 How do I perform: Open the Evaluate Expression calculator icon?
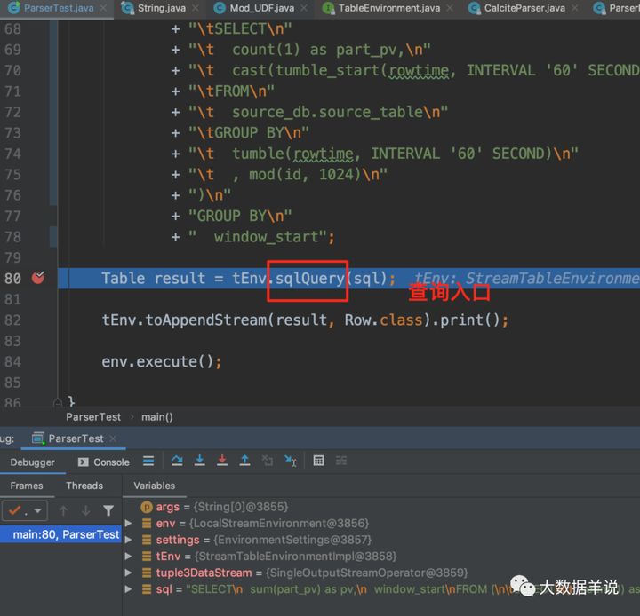[x=318, y=461]
